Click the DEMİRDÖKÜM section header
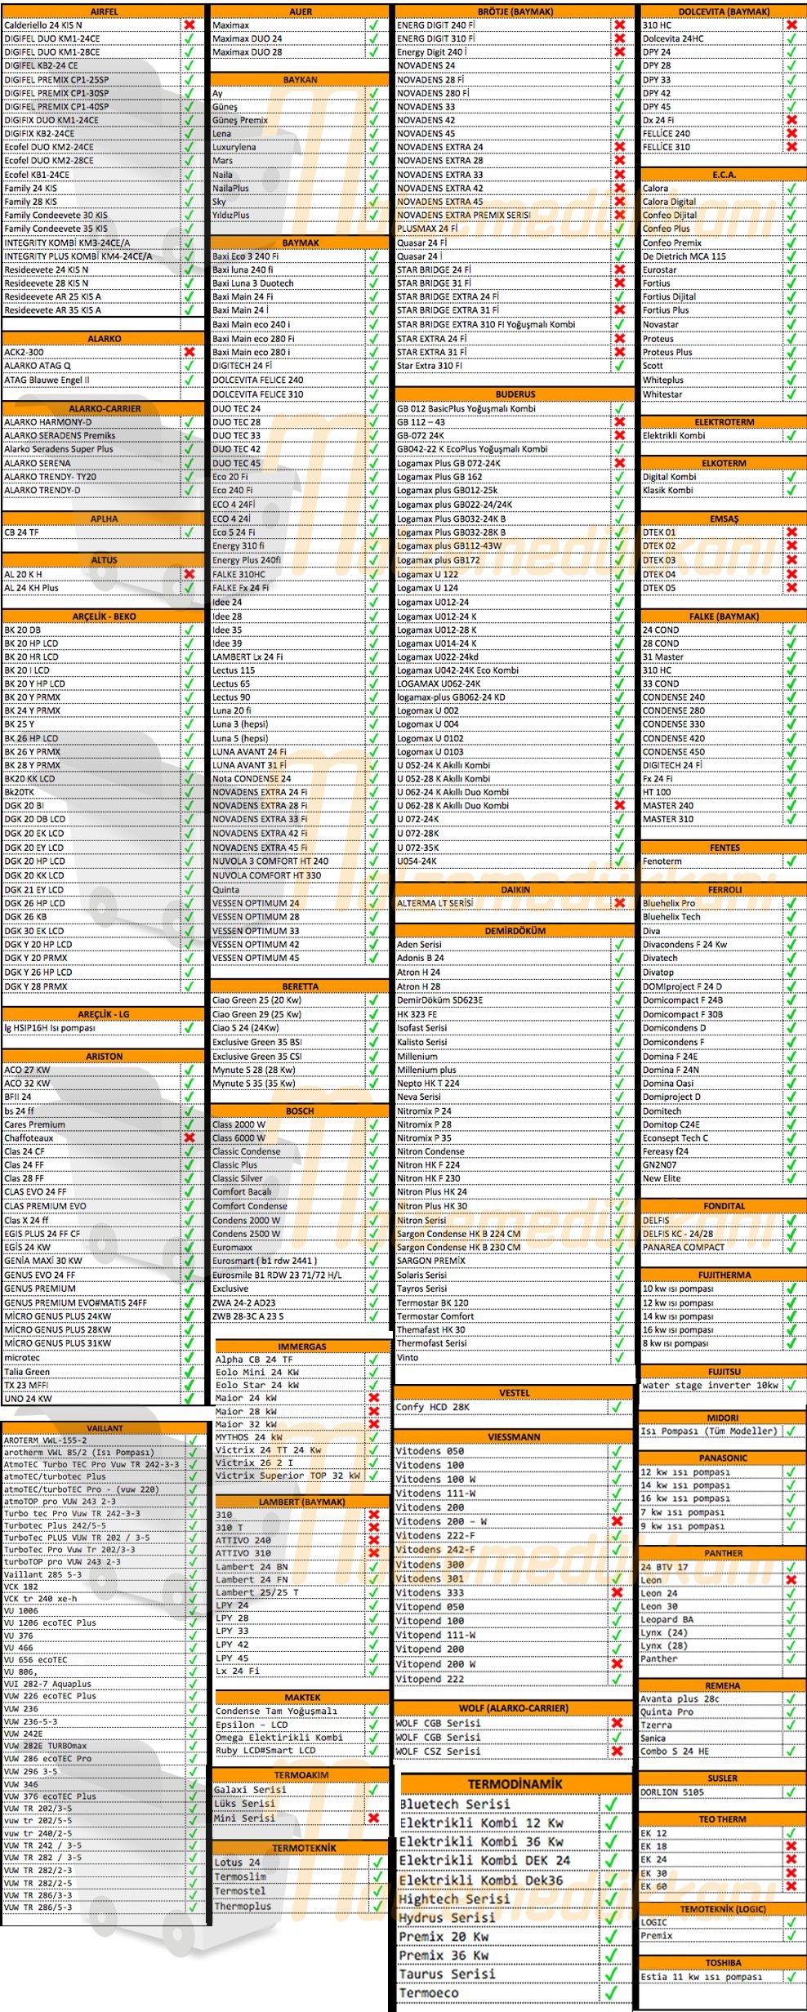Screen dimensions: 807x2012 [x=515, y=931]
